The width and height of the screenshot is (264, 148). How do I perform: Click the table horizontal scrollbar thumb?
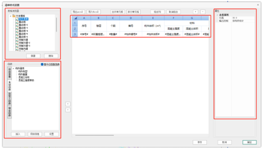(x=95, y=135)
